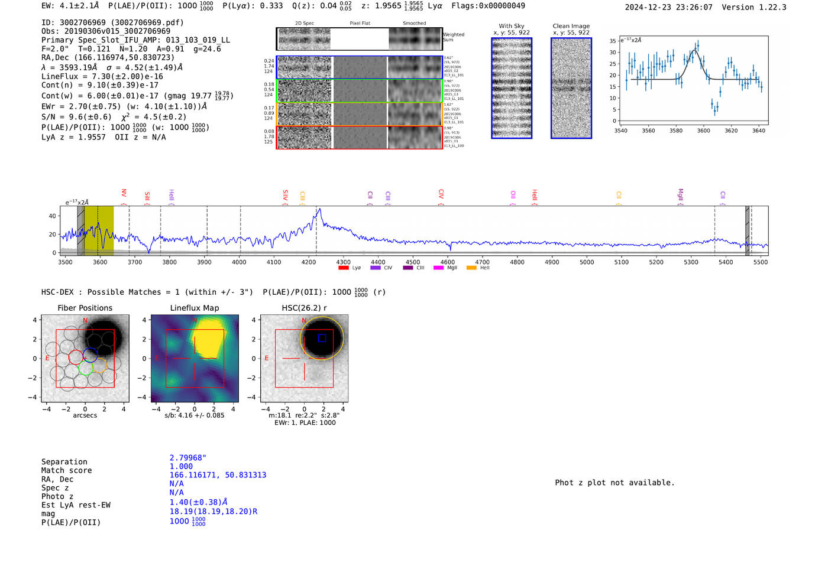Screen dimensions: 828x563
Task: Click the red Lyα legend swatch
Action: (x=343, y=268)
